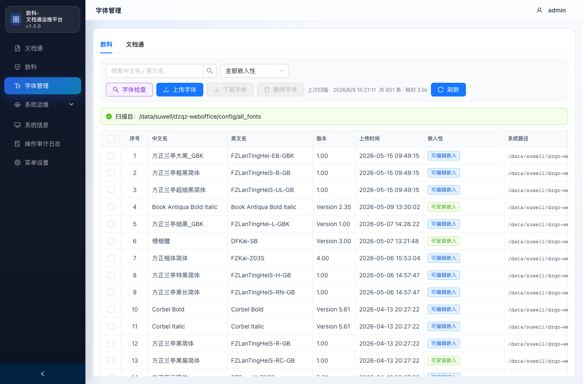
Task: Click the font icon beside 字体管理
Action: coord(18,86)
